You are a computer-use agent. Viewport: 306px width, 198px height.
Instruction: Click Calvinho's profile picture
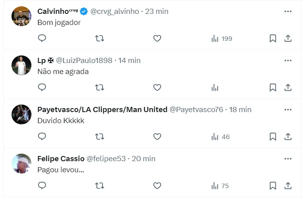21,17
